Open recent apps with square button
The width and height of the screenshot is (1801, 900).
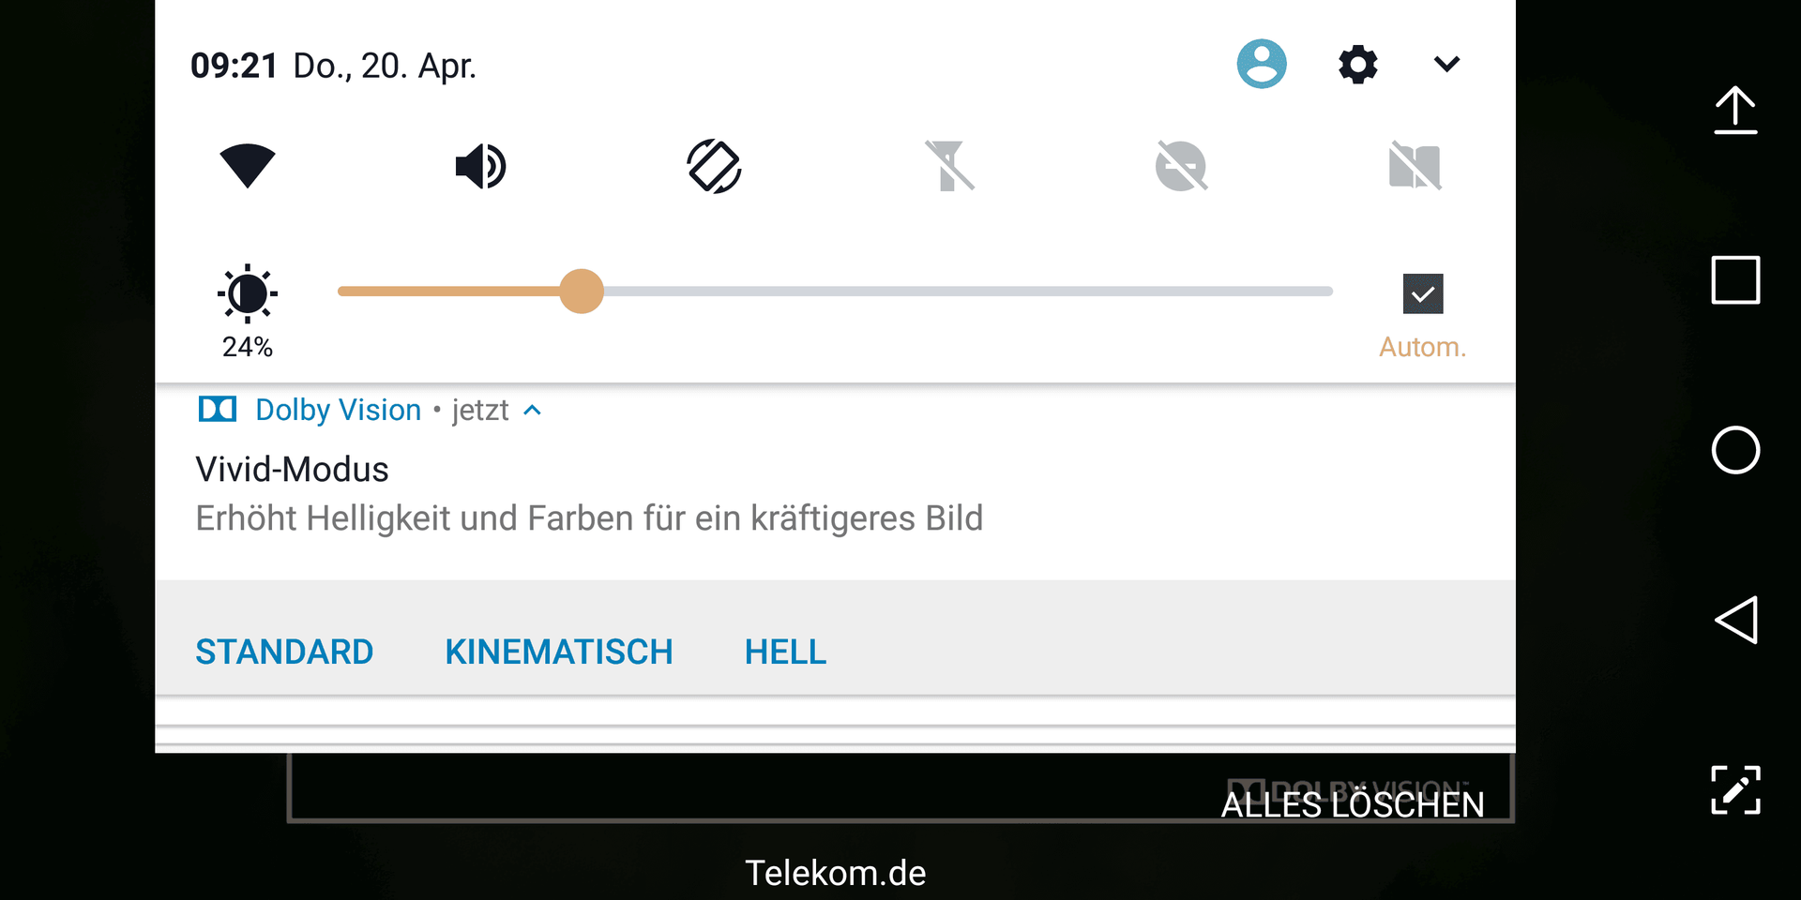click(1735, 279)
